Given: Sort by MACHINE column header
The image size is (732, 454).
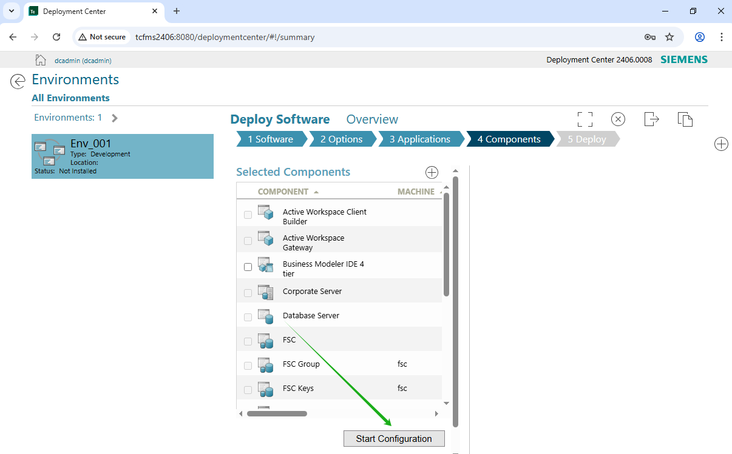Looking at the screenshot, I should click(416, 192).
